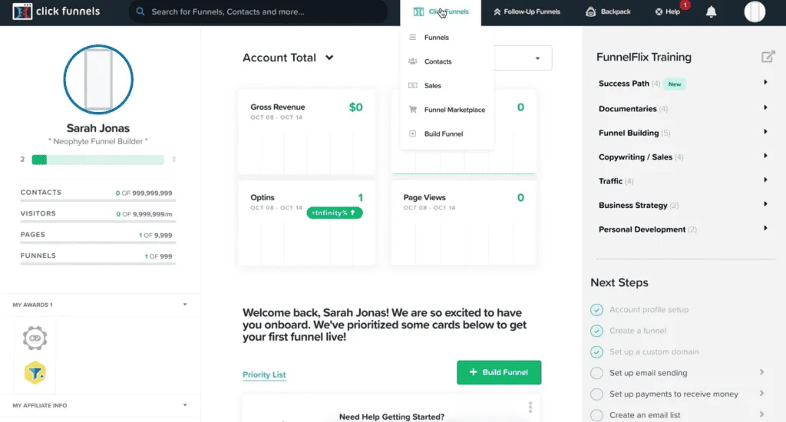The image size is (786, 422).
Task: Check the Set up email sending step
Action: [x=596, y=373]
